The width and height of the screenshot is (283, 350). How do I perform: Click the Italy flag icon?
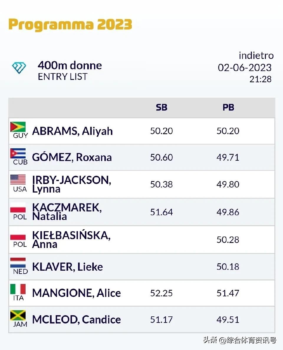click(x=18, y=289)
